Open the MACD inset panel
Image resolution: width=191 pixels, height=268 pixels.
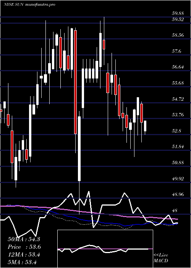click(105, 249)
